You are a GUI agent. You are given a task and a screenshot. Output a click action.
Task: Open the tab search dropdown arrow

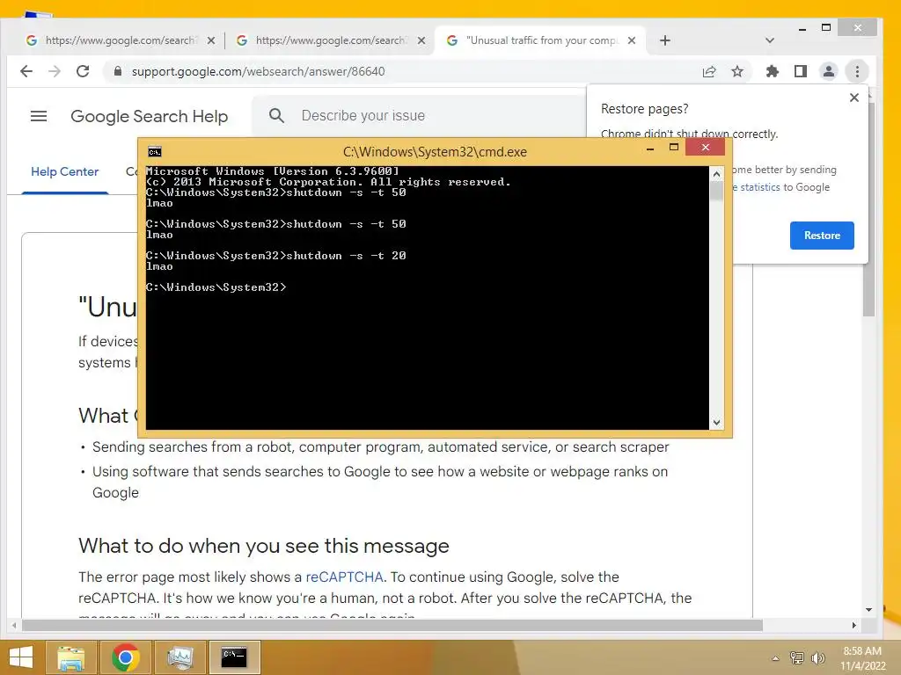point(770,40)
